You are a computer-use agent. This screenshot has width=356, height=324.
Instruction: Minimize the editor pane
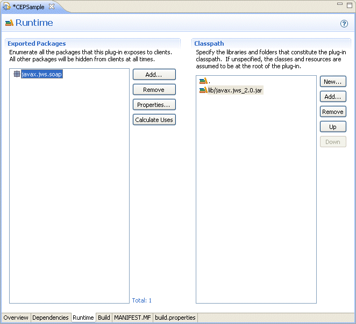click(340, 4)
